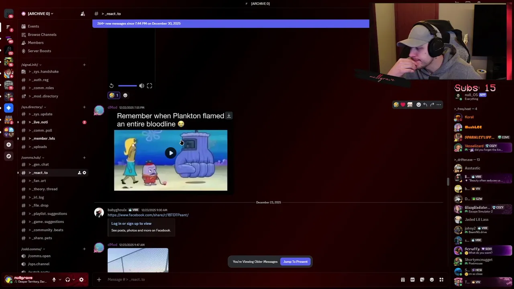
Task: Adjust the upper video's progress slider
Action: pos(127,86)
